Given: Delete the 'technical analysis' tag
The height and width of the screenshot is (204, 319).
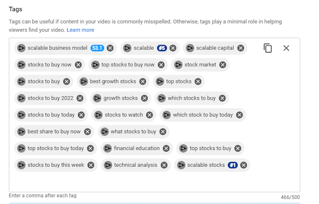Looking at the screenshot, I should 164,165.
